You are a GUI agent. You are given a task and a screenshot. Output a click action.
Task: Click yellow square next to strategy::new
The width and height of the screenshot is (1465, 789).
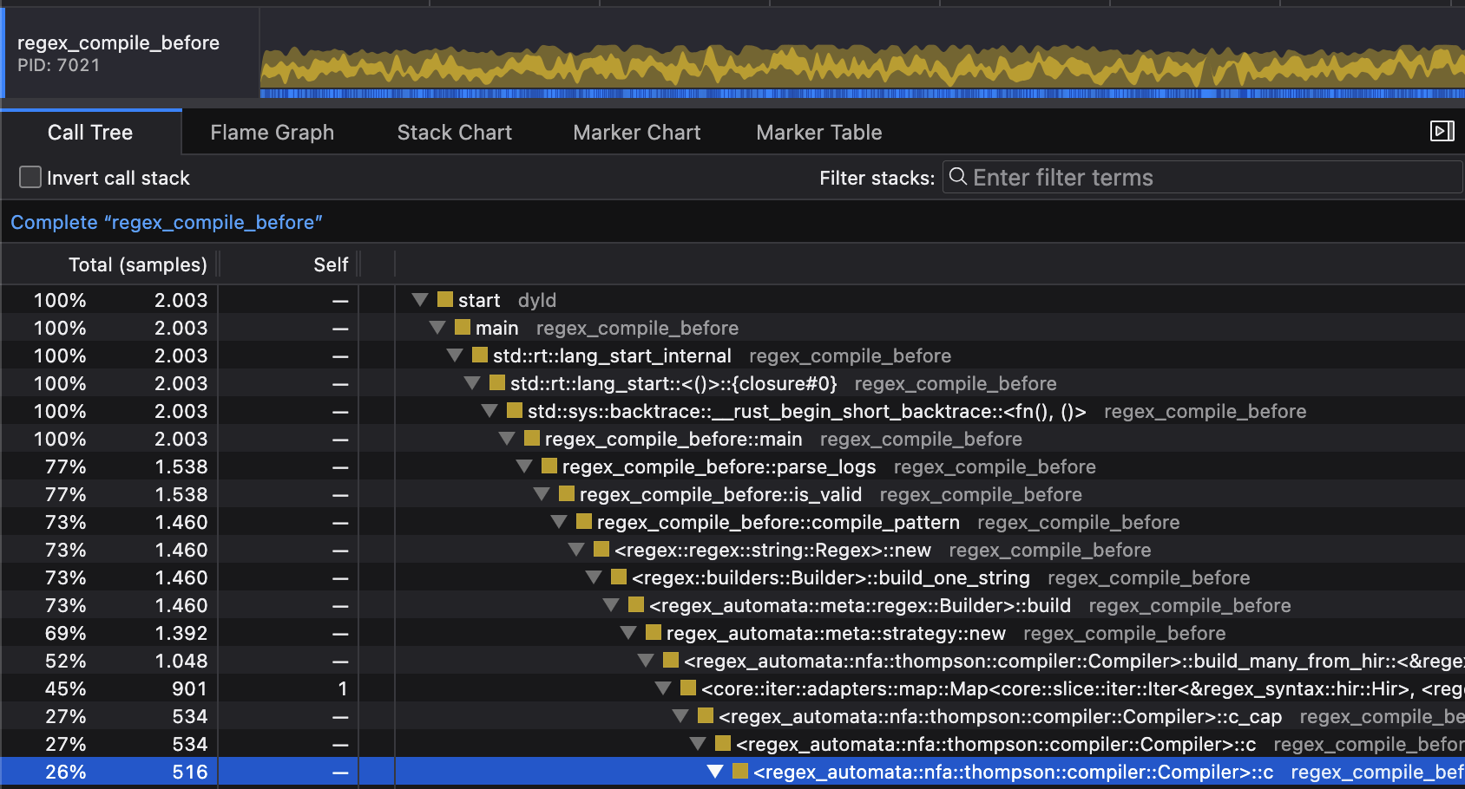click(654, 632)
